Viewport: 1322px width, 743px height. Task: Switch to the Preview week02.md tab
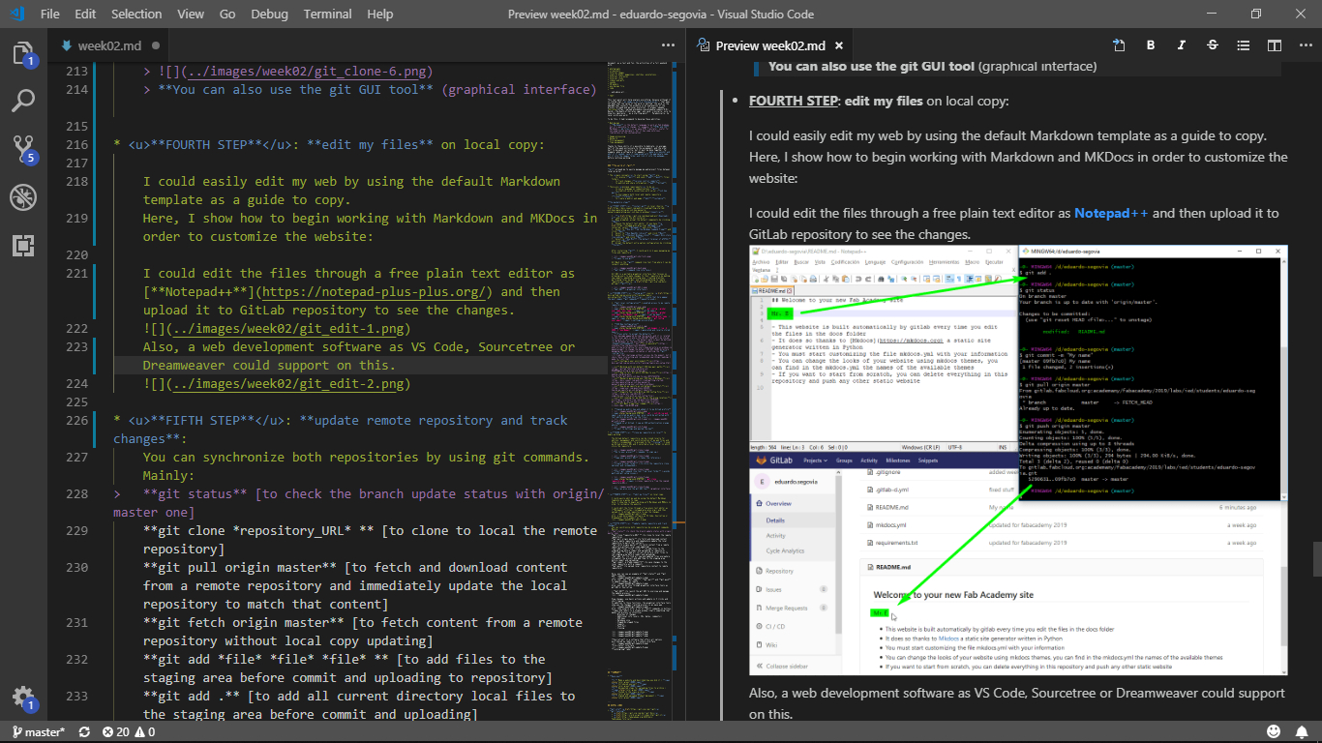click(x=770, y=45)
